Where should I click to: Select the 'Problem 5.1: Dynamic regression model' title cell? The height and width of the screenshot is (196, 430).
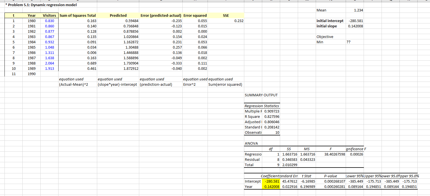41,5
